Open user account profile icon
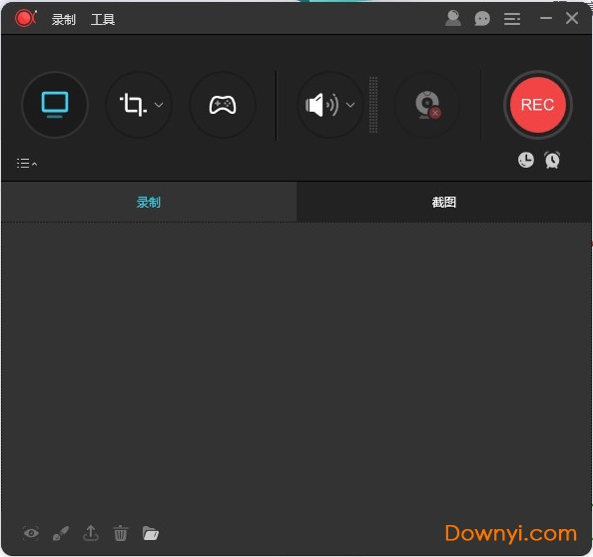The height and width of the screenshot is (557, 593). click(x=453, y=18)
